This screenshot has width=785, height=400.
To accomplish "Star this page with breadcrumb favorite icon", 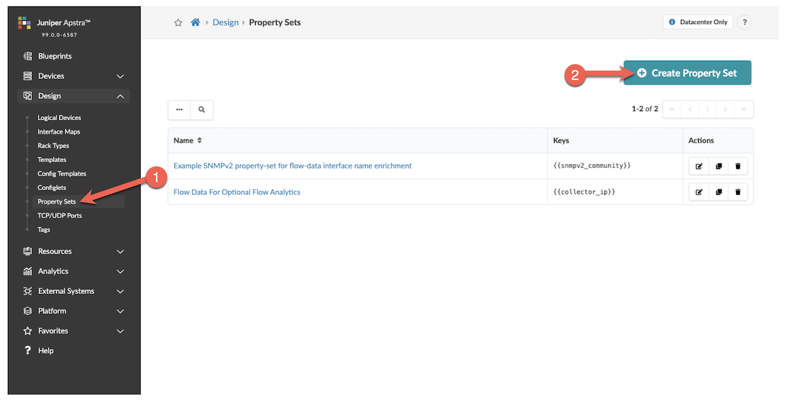I will point(178,22).
